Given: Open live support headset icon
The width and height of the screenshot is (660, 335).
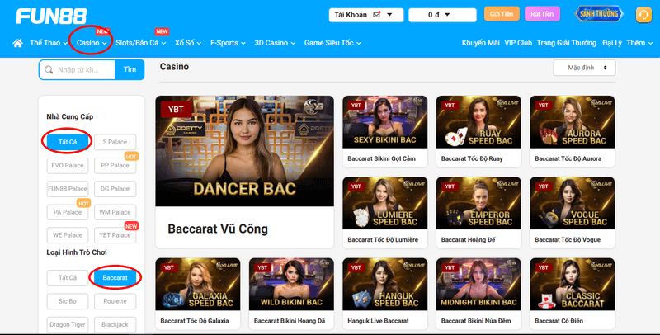Looking at the screenshot, I should (x=643, y=15).
